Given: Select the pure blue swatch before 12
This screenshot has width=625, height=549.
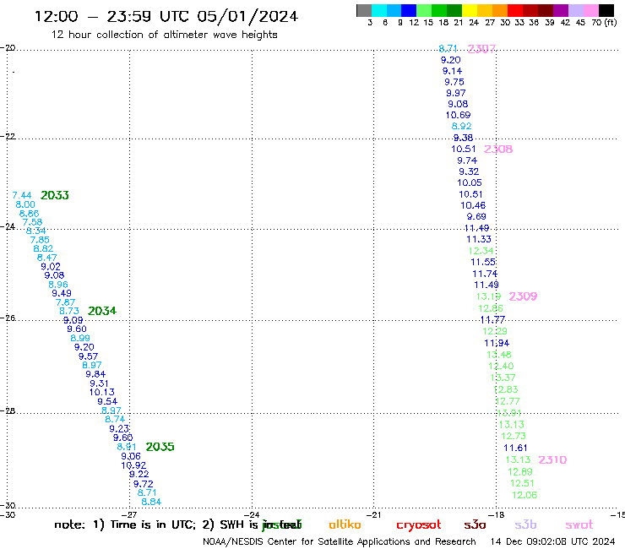Looking at the screenshot, I should pyautogui.click(x=410, y=10).
